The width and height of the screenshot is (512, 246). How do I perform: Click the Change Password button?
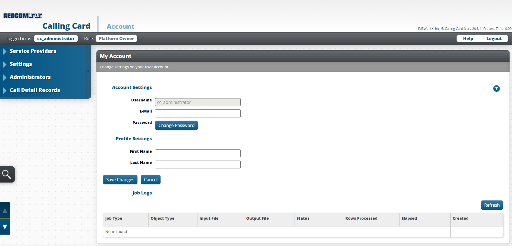(x=176, y=125)
